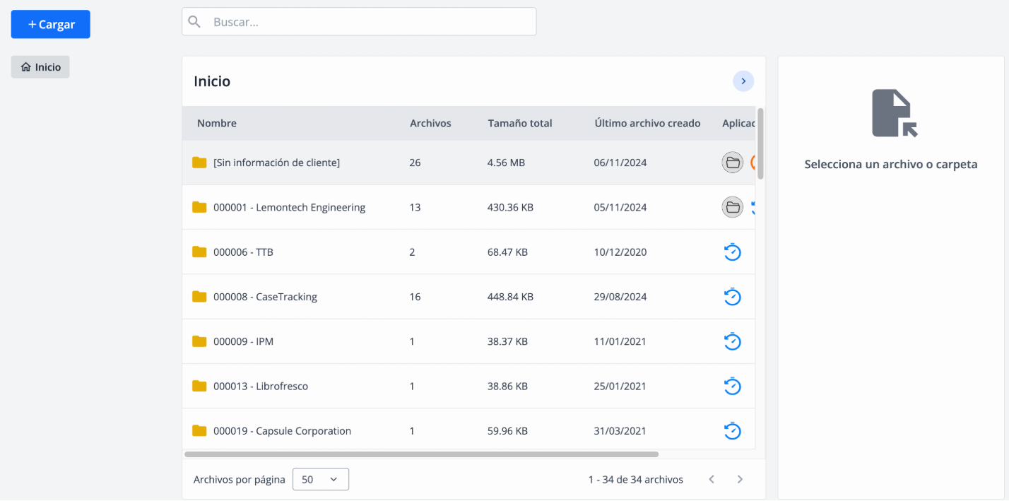Go to the next page of files
Viewport: 1009px width, 501px height.
pyautogui.click(x=740, y=479)
